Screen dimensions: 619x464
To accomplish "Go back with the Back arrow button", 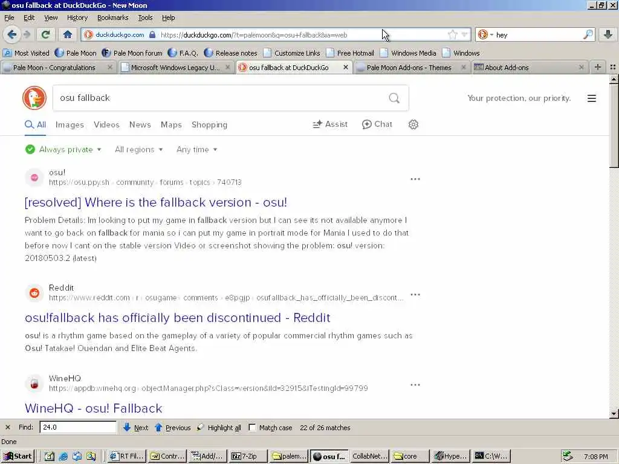I will pos(12,34).
